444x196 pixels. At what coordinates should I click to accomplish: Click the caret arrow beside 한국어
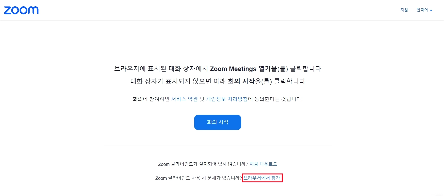click(431, 10)
